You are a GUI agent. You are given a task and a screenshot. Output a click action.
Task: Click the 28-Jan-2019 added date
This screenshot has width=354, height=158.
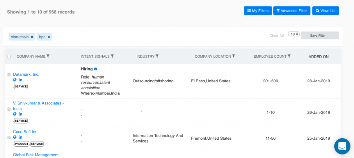(318, 81)
